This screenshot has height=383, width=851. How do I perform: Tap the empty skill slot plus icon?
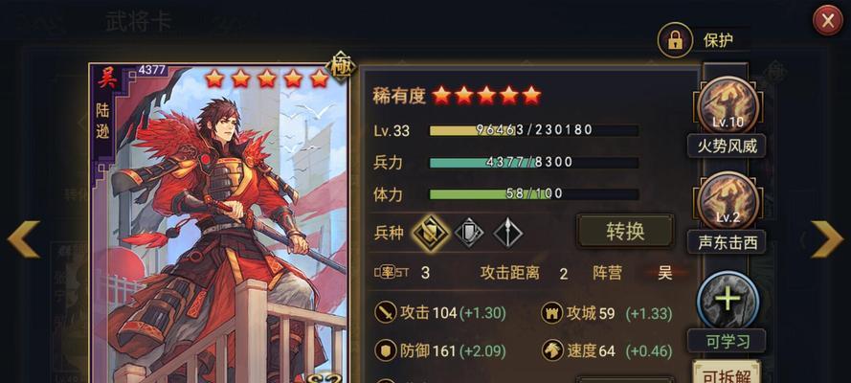click(x=728, y=301)
